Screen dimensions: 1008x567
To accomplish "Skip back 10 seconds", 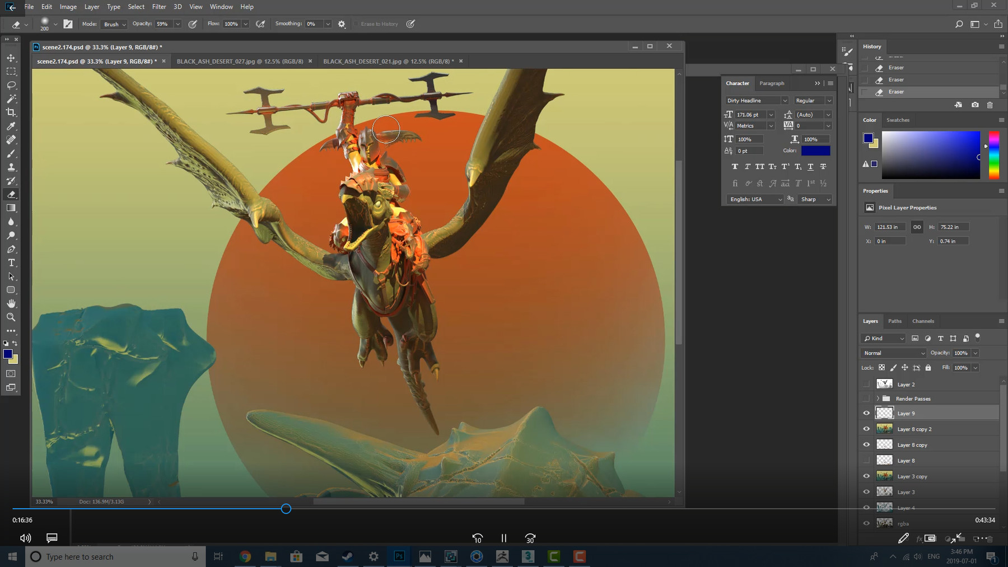I will coord(477,538).
